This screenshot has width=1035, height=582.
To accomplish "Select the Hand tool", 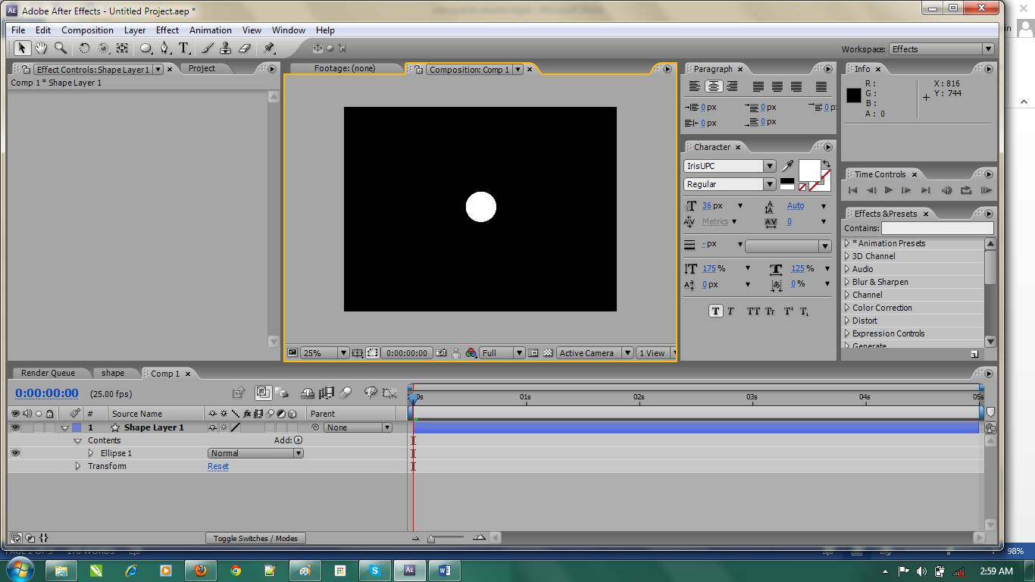I will coord(41,48).
